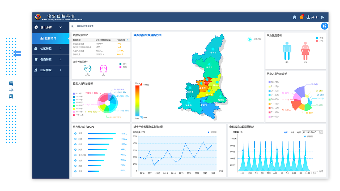
Task: Expand the 街面防控 menu chevron
Action: [x=60, y=59]
